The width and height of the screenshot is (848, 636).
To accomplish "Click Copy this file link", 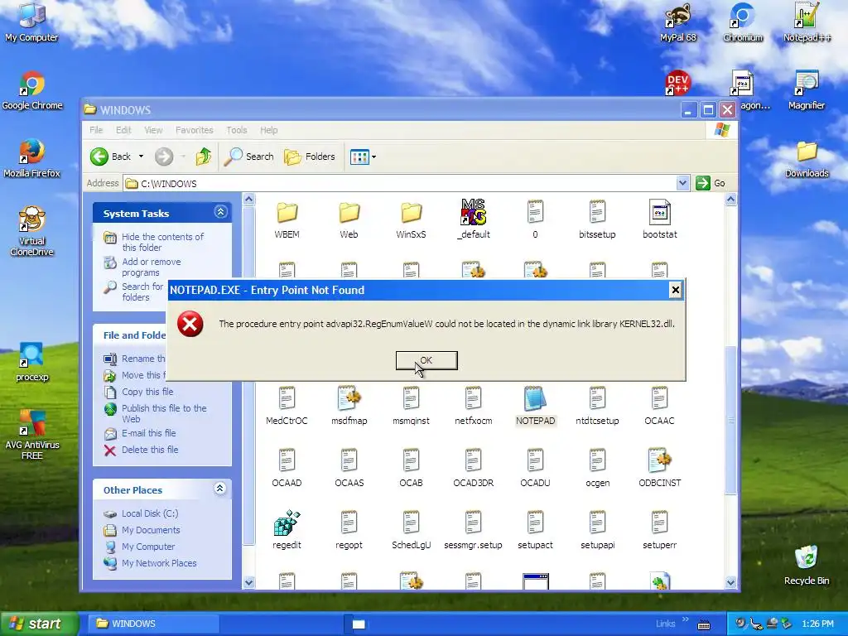I will point(147,392).
